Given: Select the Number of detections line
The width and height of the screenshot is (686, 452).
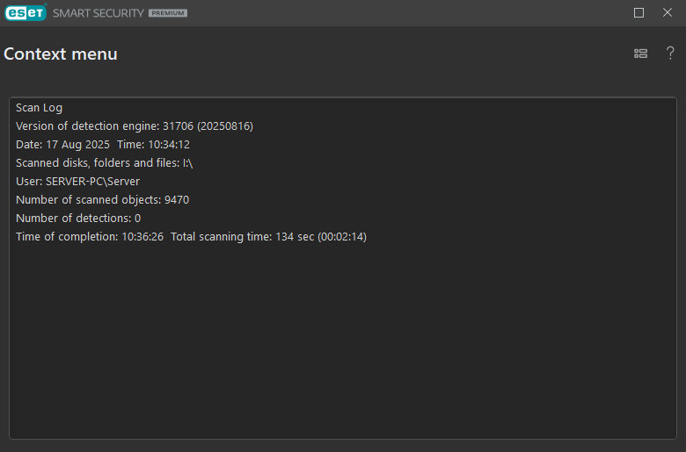Looking at the screenshot, I should 78,219.
